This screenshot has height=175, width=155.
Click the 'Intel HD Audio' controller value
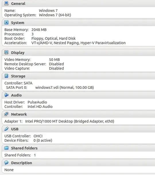pyautogui.click(x=40, y=107)
